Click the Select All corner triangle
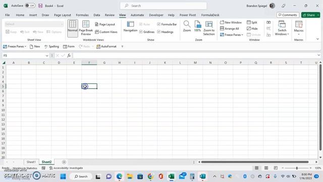Image resolution: width=323 pixels, height=182 pixels. pos(4,63)
